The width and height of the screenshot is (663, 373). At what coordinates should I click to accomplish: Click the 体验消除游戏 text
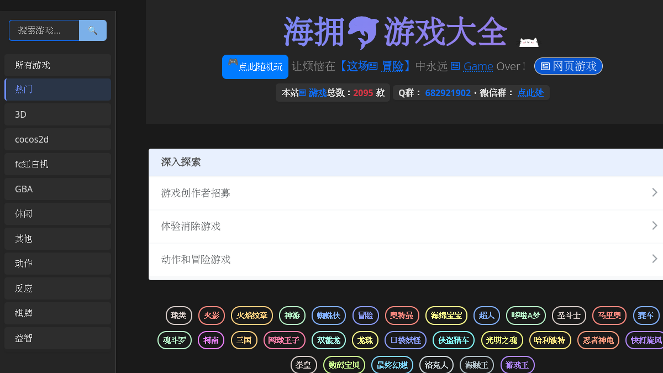191,226
